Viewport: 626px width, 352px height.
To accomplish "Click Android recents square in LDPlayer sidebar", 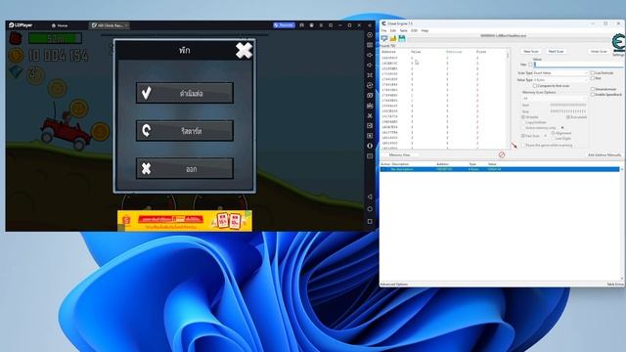I will click(370, 221).
